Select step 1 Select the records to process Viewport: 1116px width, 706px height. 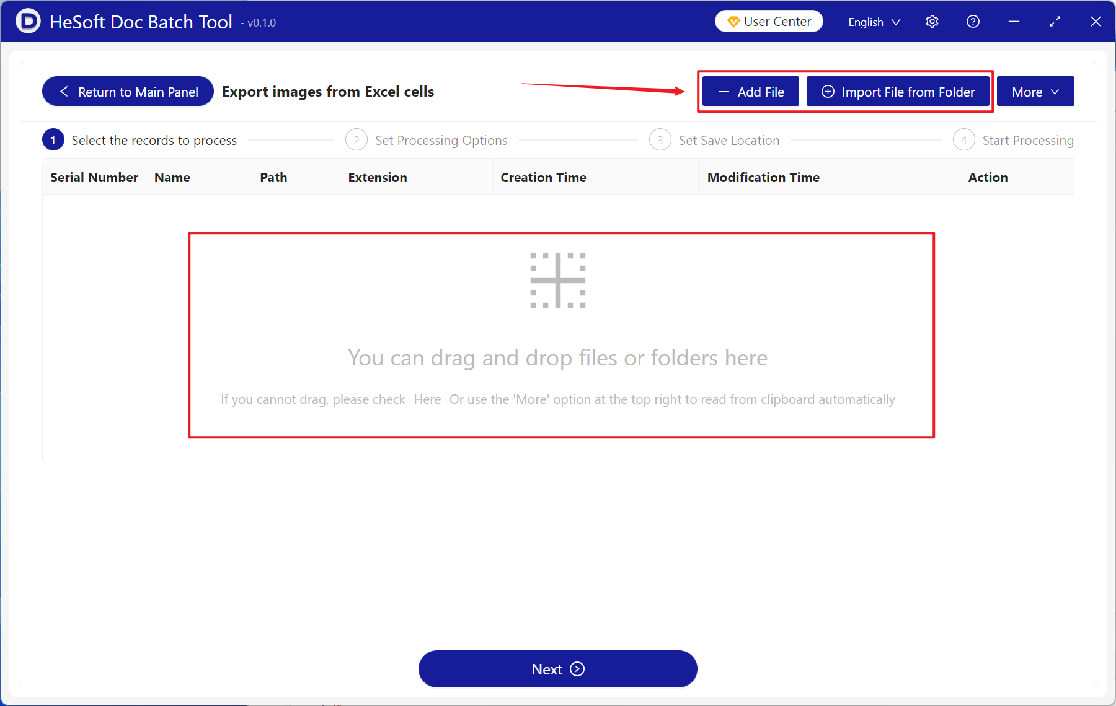[x=139, y=141]
